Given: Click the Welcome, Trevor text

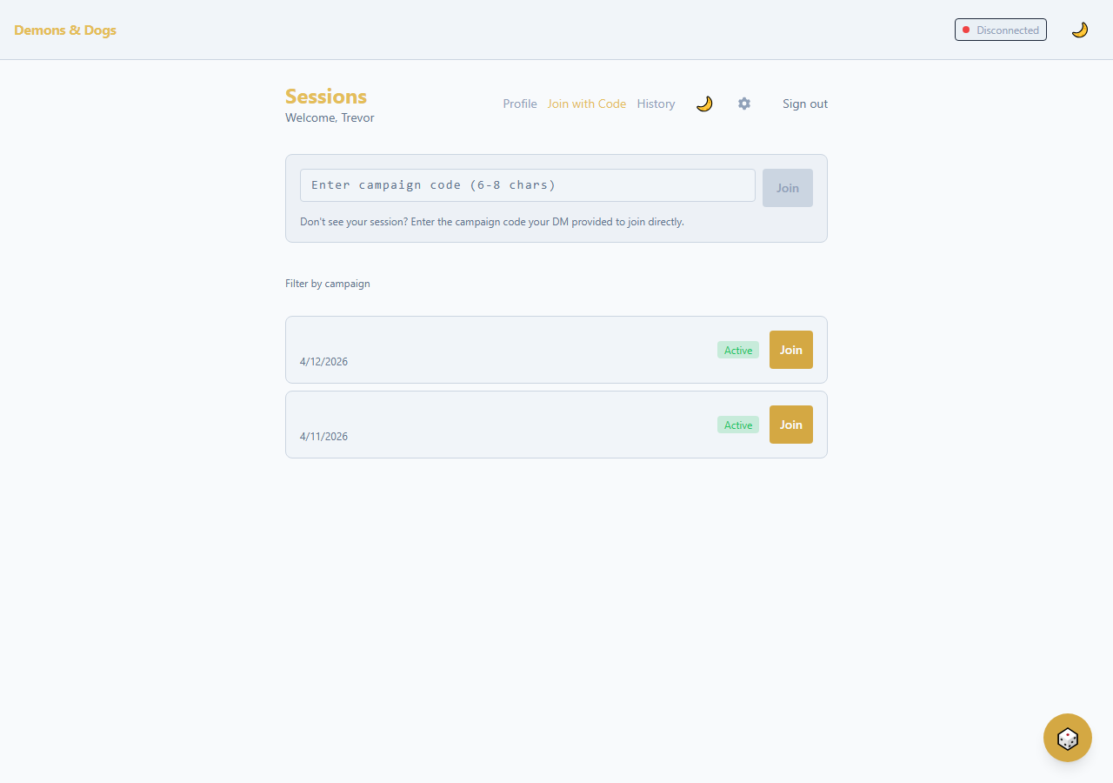Looking at the screenshot, I should coord(330,117).
